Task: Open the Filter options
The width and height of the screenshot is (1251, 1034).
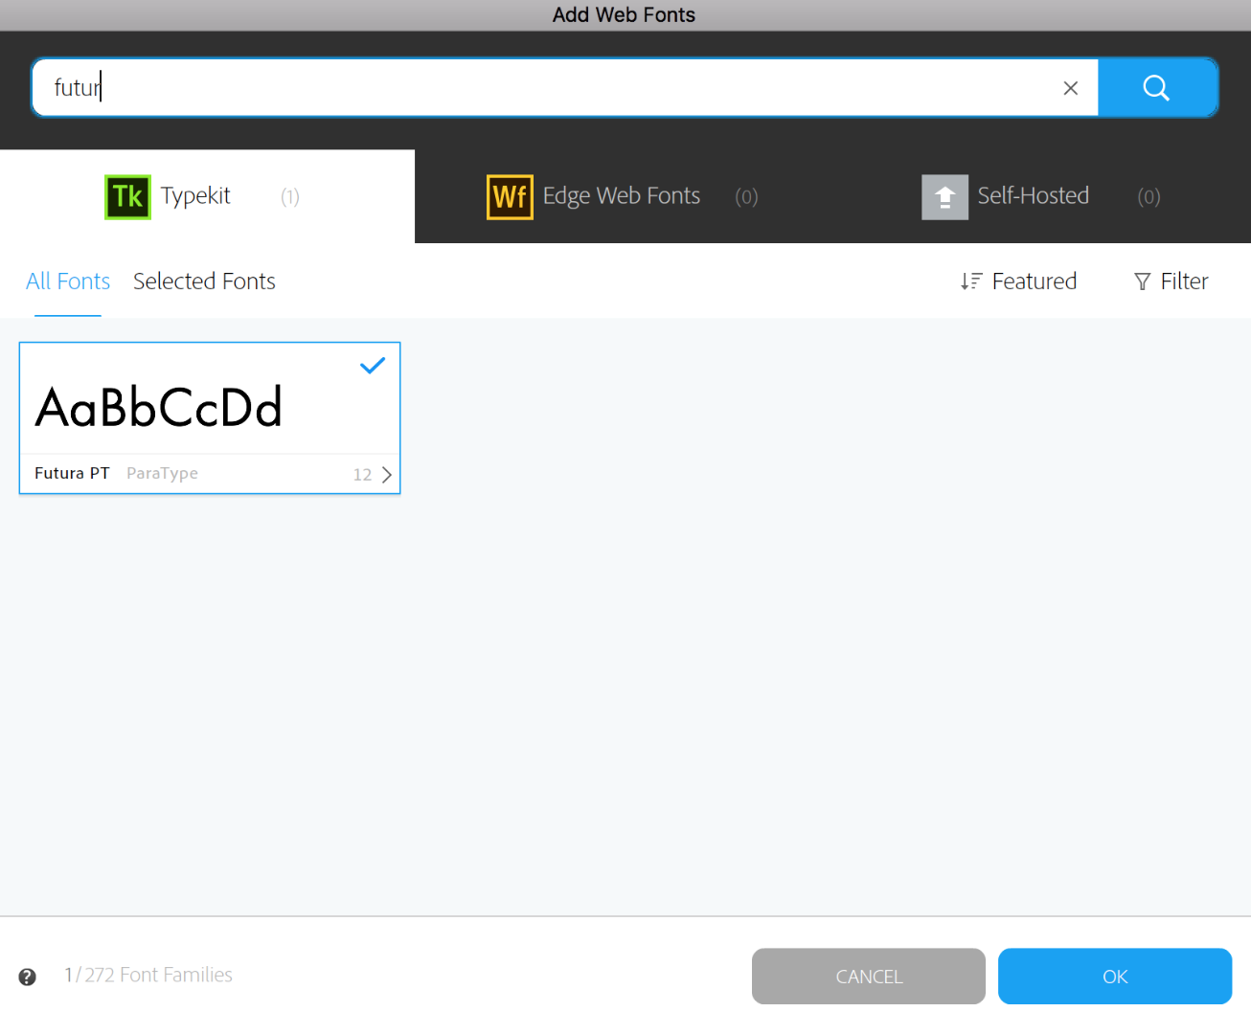Action: click(x=1171, y=281)
